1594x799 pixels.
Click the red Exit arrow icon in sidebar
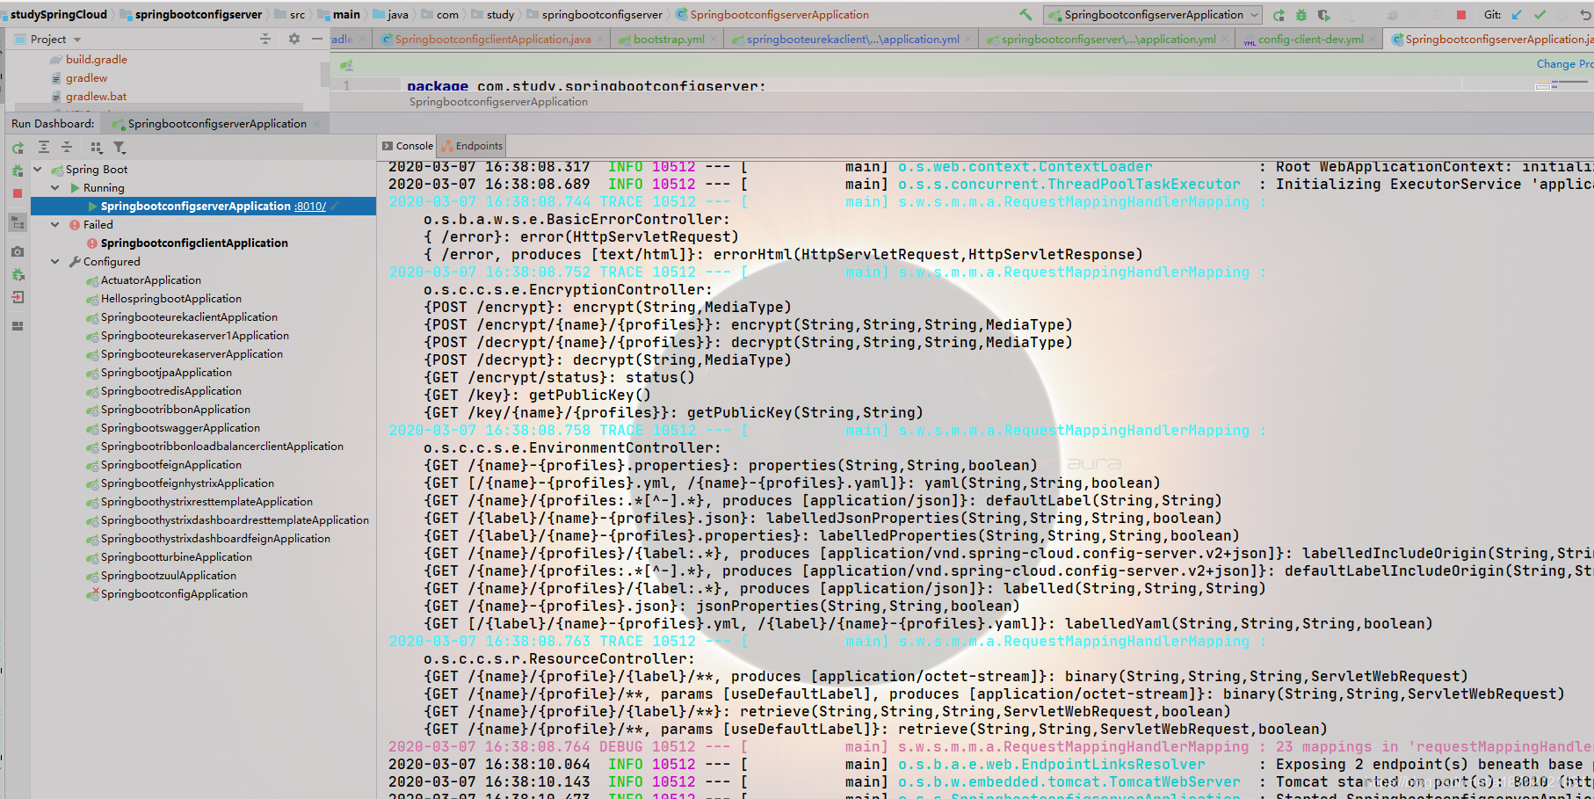[18, 297]
